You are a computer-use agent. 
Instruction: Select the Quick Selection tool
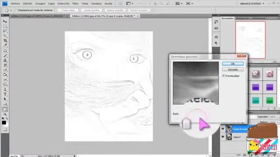[x=5, y=36]
